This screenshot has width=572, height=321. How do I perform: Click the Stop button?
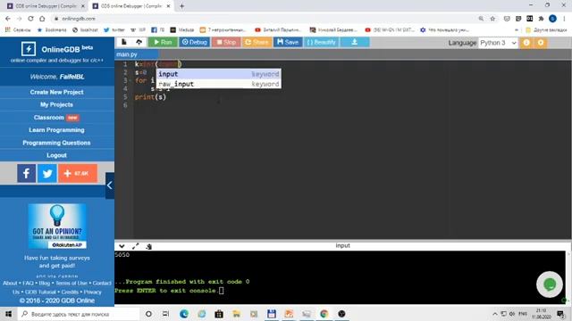click(226, 42)
